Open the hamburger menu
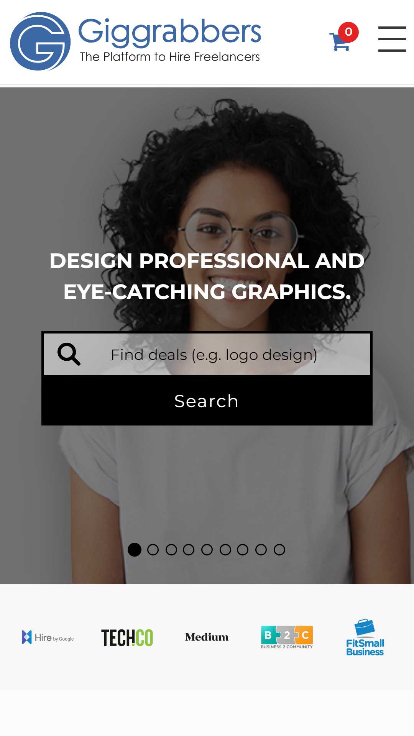 [392, 39]
